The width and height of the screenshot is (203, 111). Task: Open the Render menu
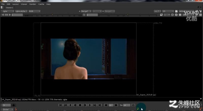(33, 4)
